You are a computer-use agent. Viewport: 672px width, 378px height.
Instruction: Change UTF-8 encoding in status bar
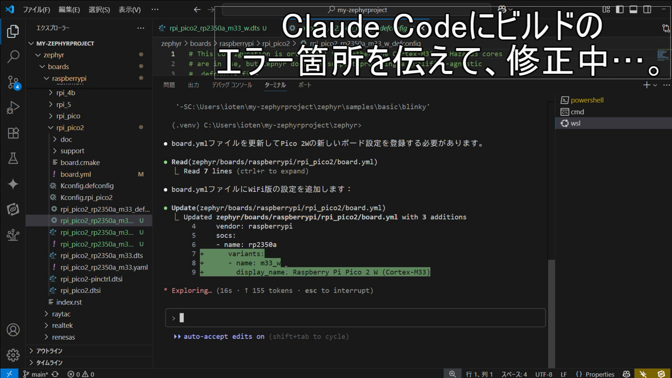[x=544, y=374]
